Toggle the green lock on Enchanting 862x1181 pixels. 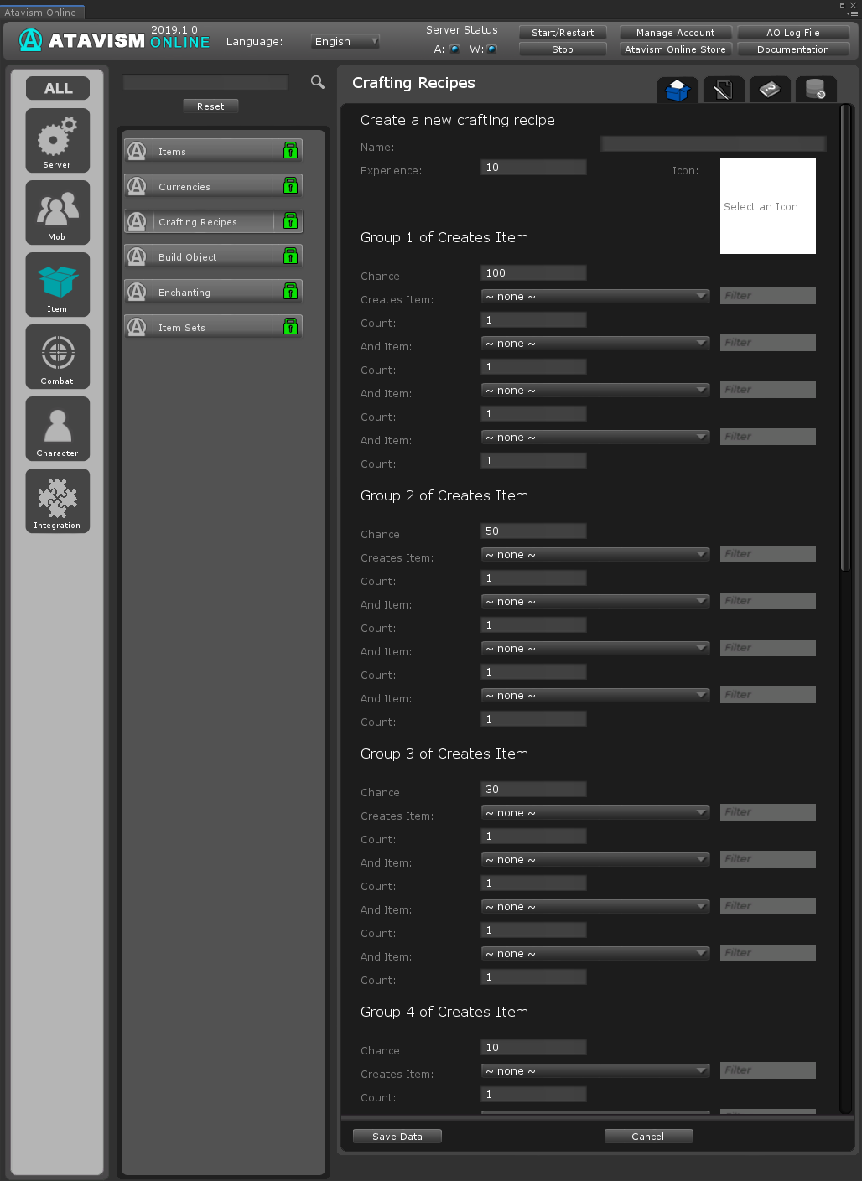coord(290,292)
